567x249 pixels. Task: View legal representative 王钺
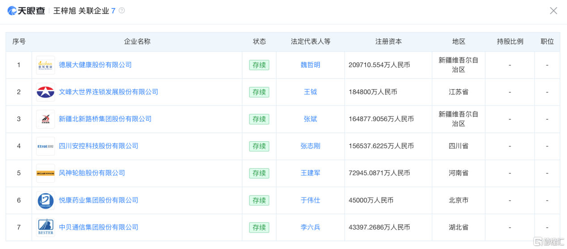[x=311, y=92]
